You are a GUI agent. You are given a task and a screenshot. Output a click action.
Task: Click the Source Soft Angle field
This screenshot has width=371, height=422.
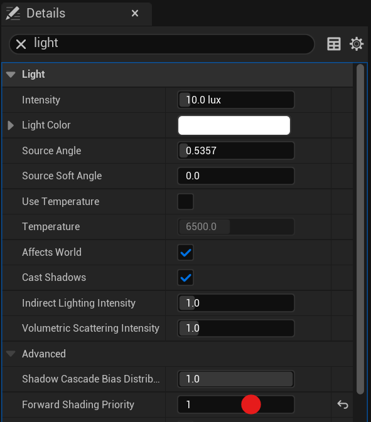click(x=236, y=176)
